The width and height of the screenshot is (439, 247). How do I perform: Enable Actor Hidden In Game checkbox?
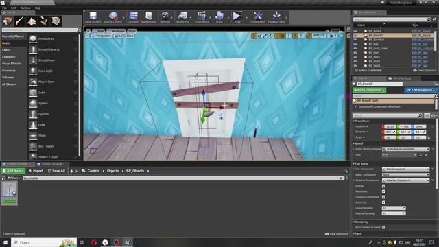pos(383,227)
